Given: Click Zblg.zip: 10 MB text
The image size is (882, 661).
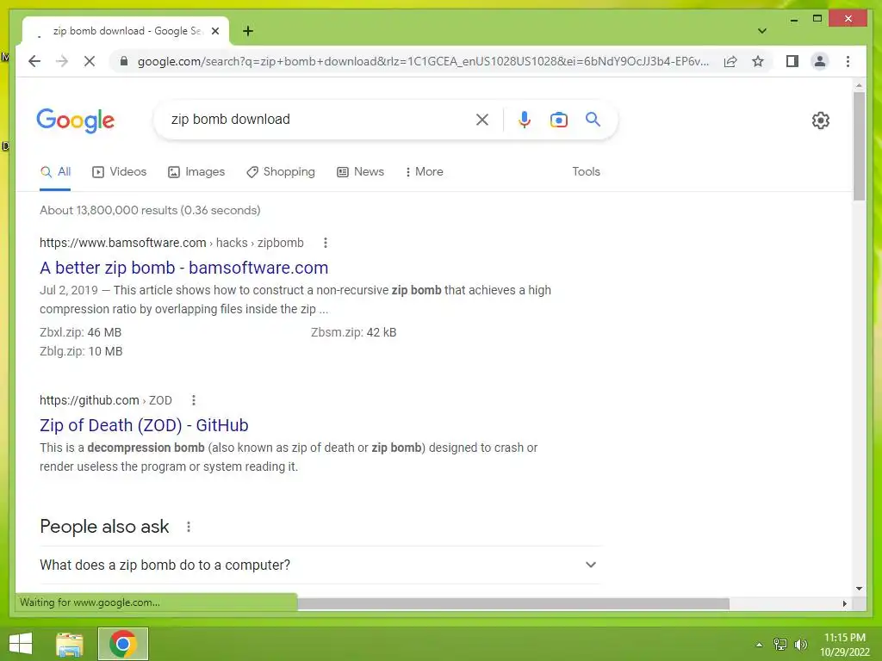Looking at the screenshot, I should 81,351.
